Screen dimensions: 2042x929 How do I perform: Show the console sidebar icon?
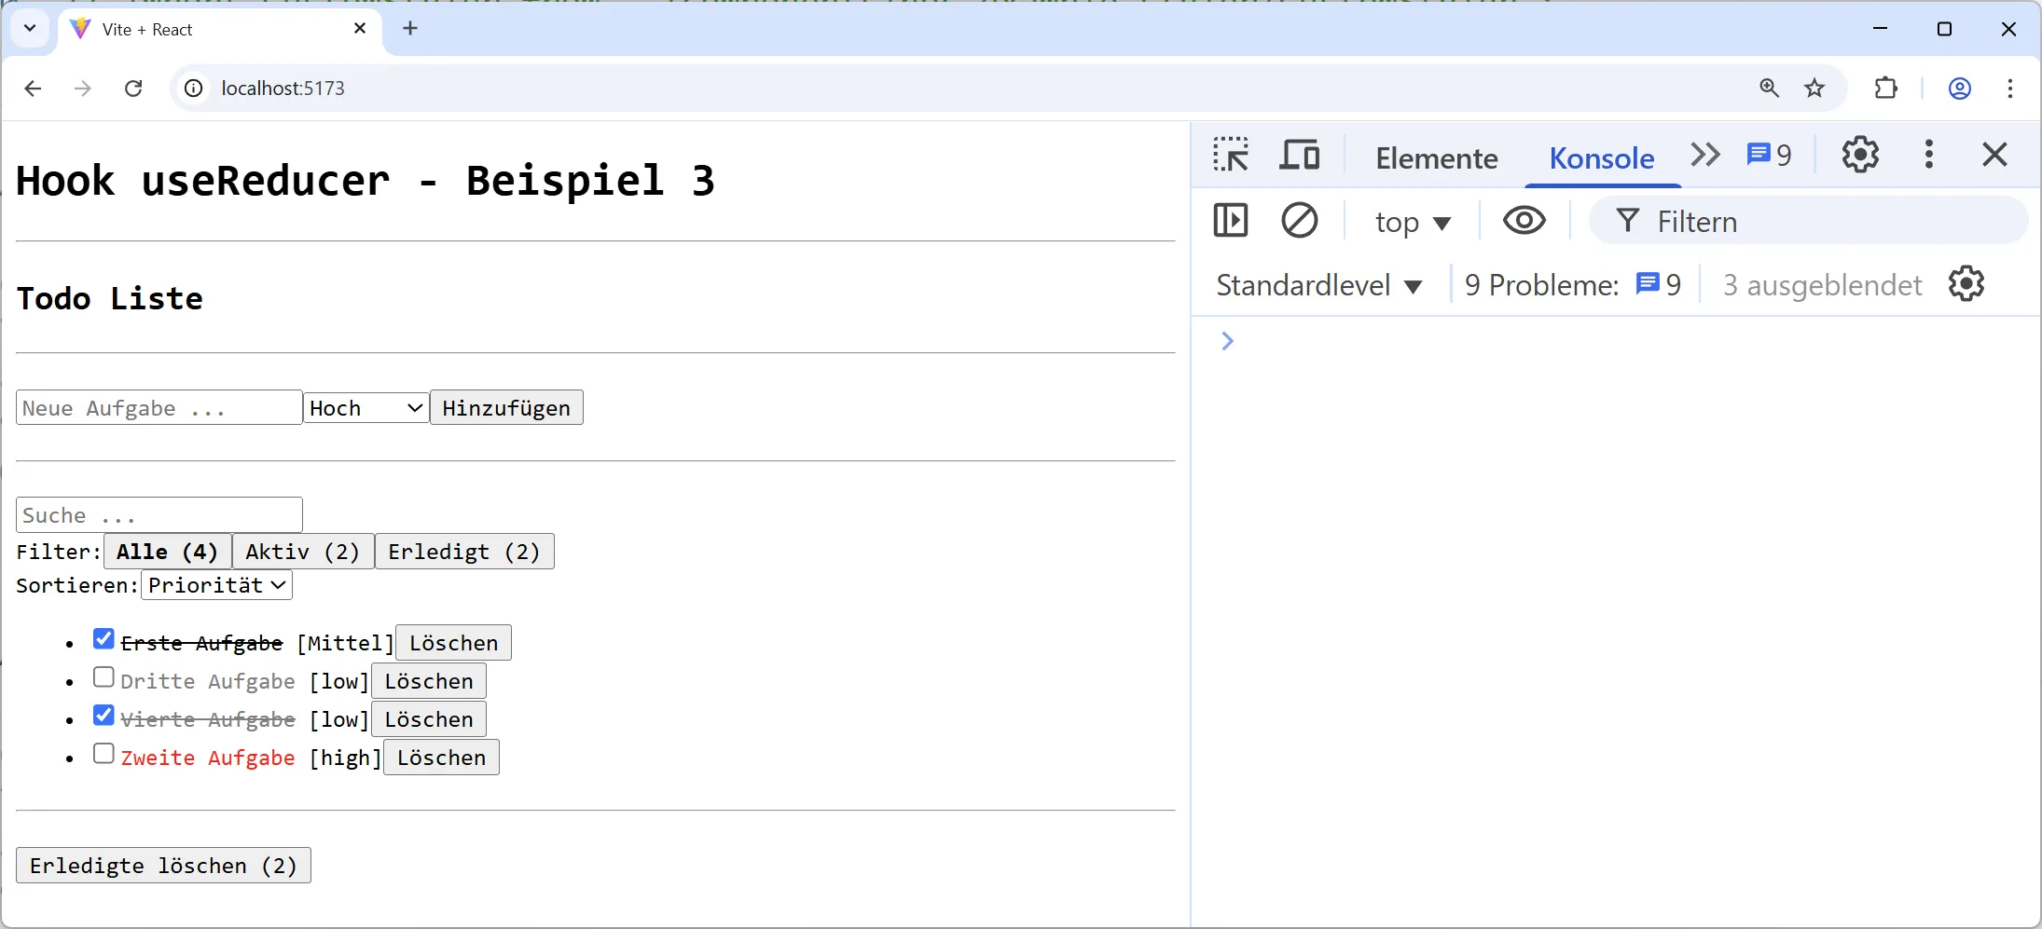click(x=1231, y=221)
